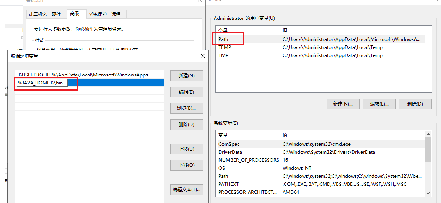Image resolution: width=441 pixels, height=203 pixels.
Task: Click 删除(D) under user variables list
Action: click(415, 104)
